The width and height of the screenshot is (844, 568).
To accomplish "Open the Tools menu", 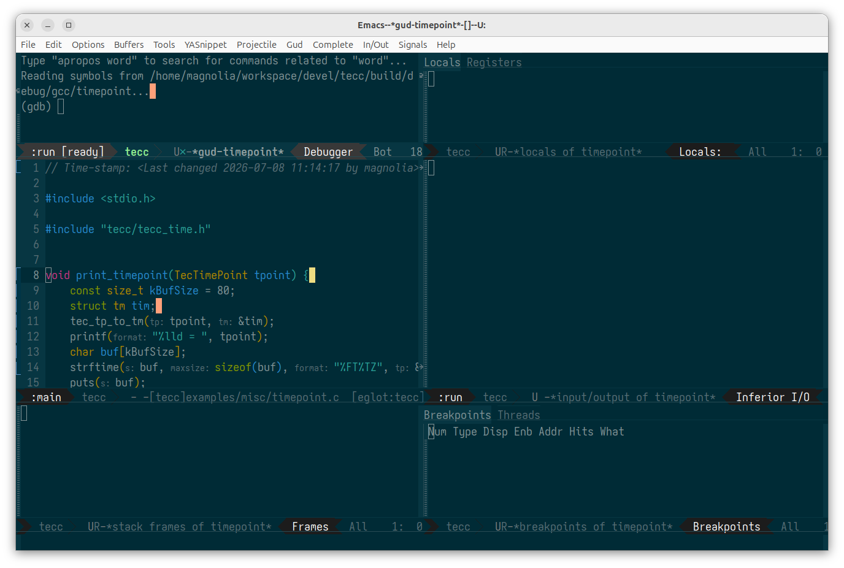I will click(164, 45).
